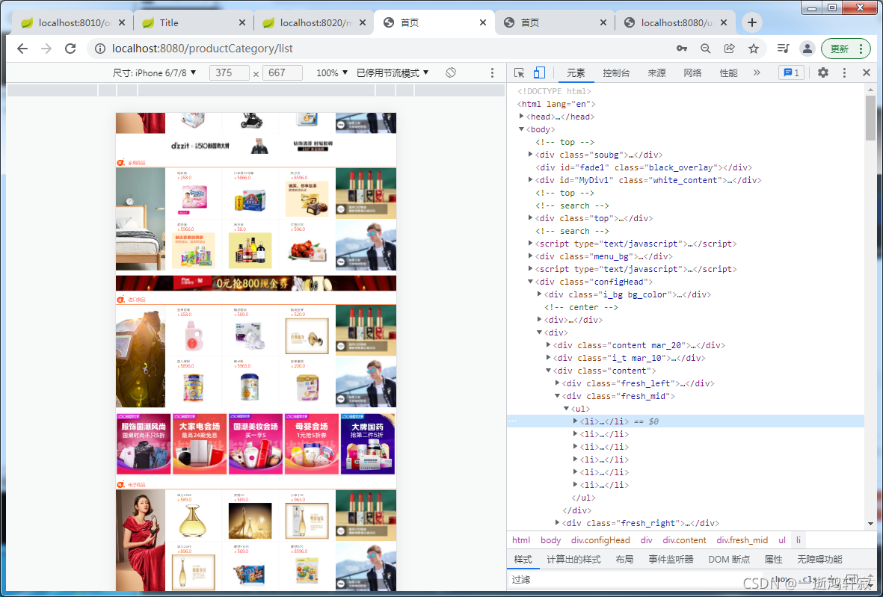Collapse the div class fresh_mid node
The image size is (883, 597).
[x=558, y=396]
